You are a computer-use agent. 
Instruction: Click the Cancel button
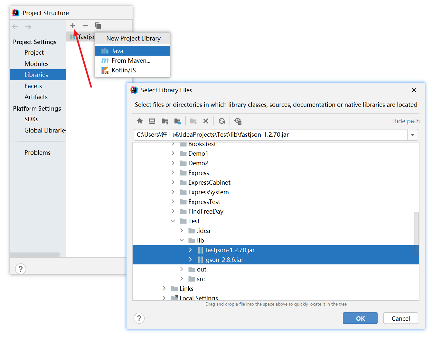[x=401, y=318]
